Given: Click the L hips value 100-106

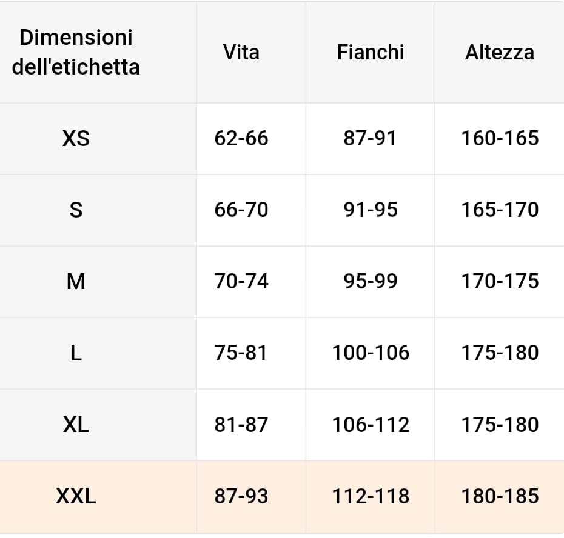Looking at the screenshot, I should coord(370,353).
